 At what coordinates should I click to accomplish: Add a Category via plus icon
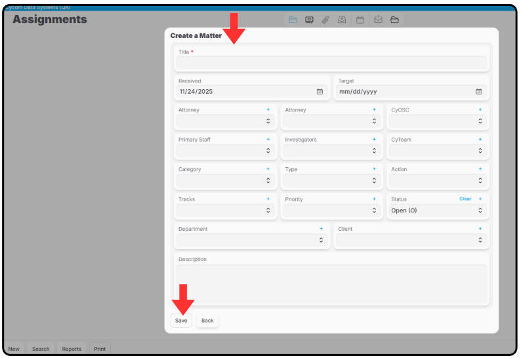click(268, 169)
